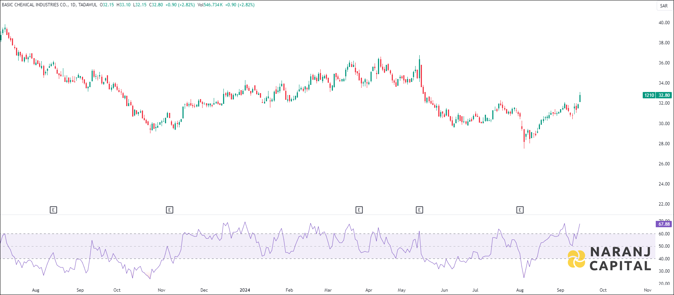This screenshot has height=295, width=674.
Task: Click the green 1210 symbol tag
Action: click(649, 95)
